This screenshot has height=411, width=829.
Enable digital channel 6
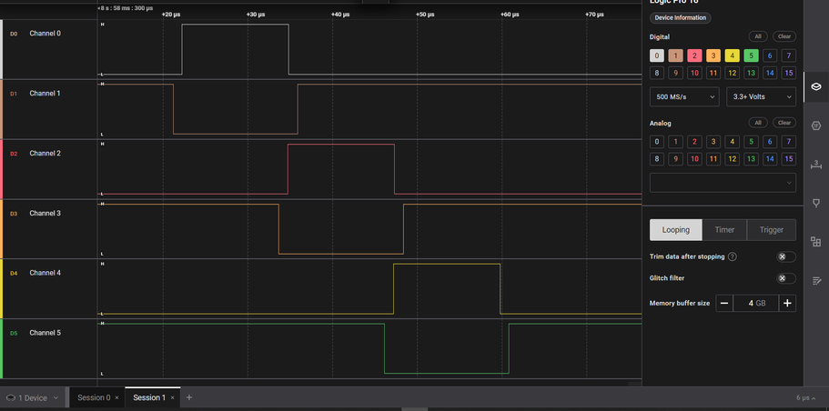770,56
